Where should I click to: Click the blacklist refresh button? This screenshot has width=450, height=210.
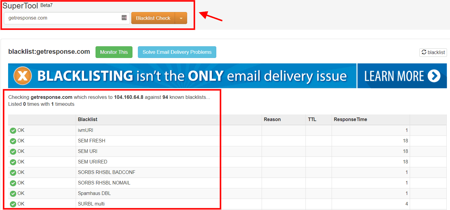tap(433, 52)
